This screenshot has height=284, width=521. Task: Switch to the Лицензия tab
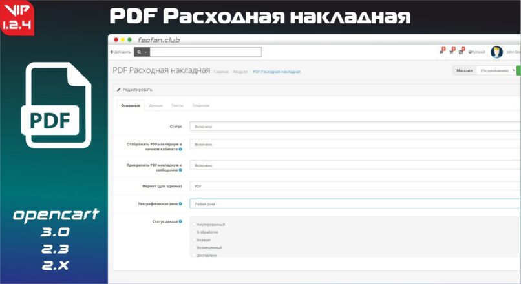(200, 105)
